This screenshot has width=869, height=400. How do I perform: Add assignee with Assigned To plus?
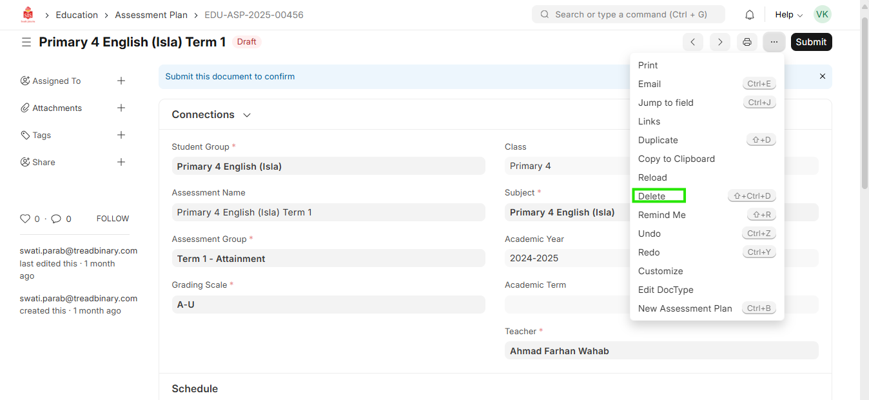click(121, 81)
